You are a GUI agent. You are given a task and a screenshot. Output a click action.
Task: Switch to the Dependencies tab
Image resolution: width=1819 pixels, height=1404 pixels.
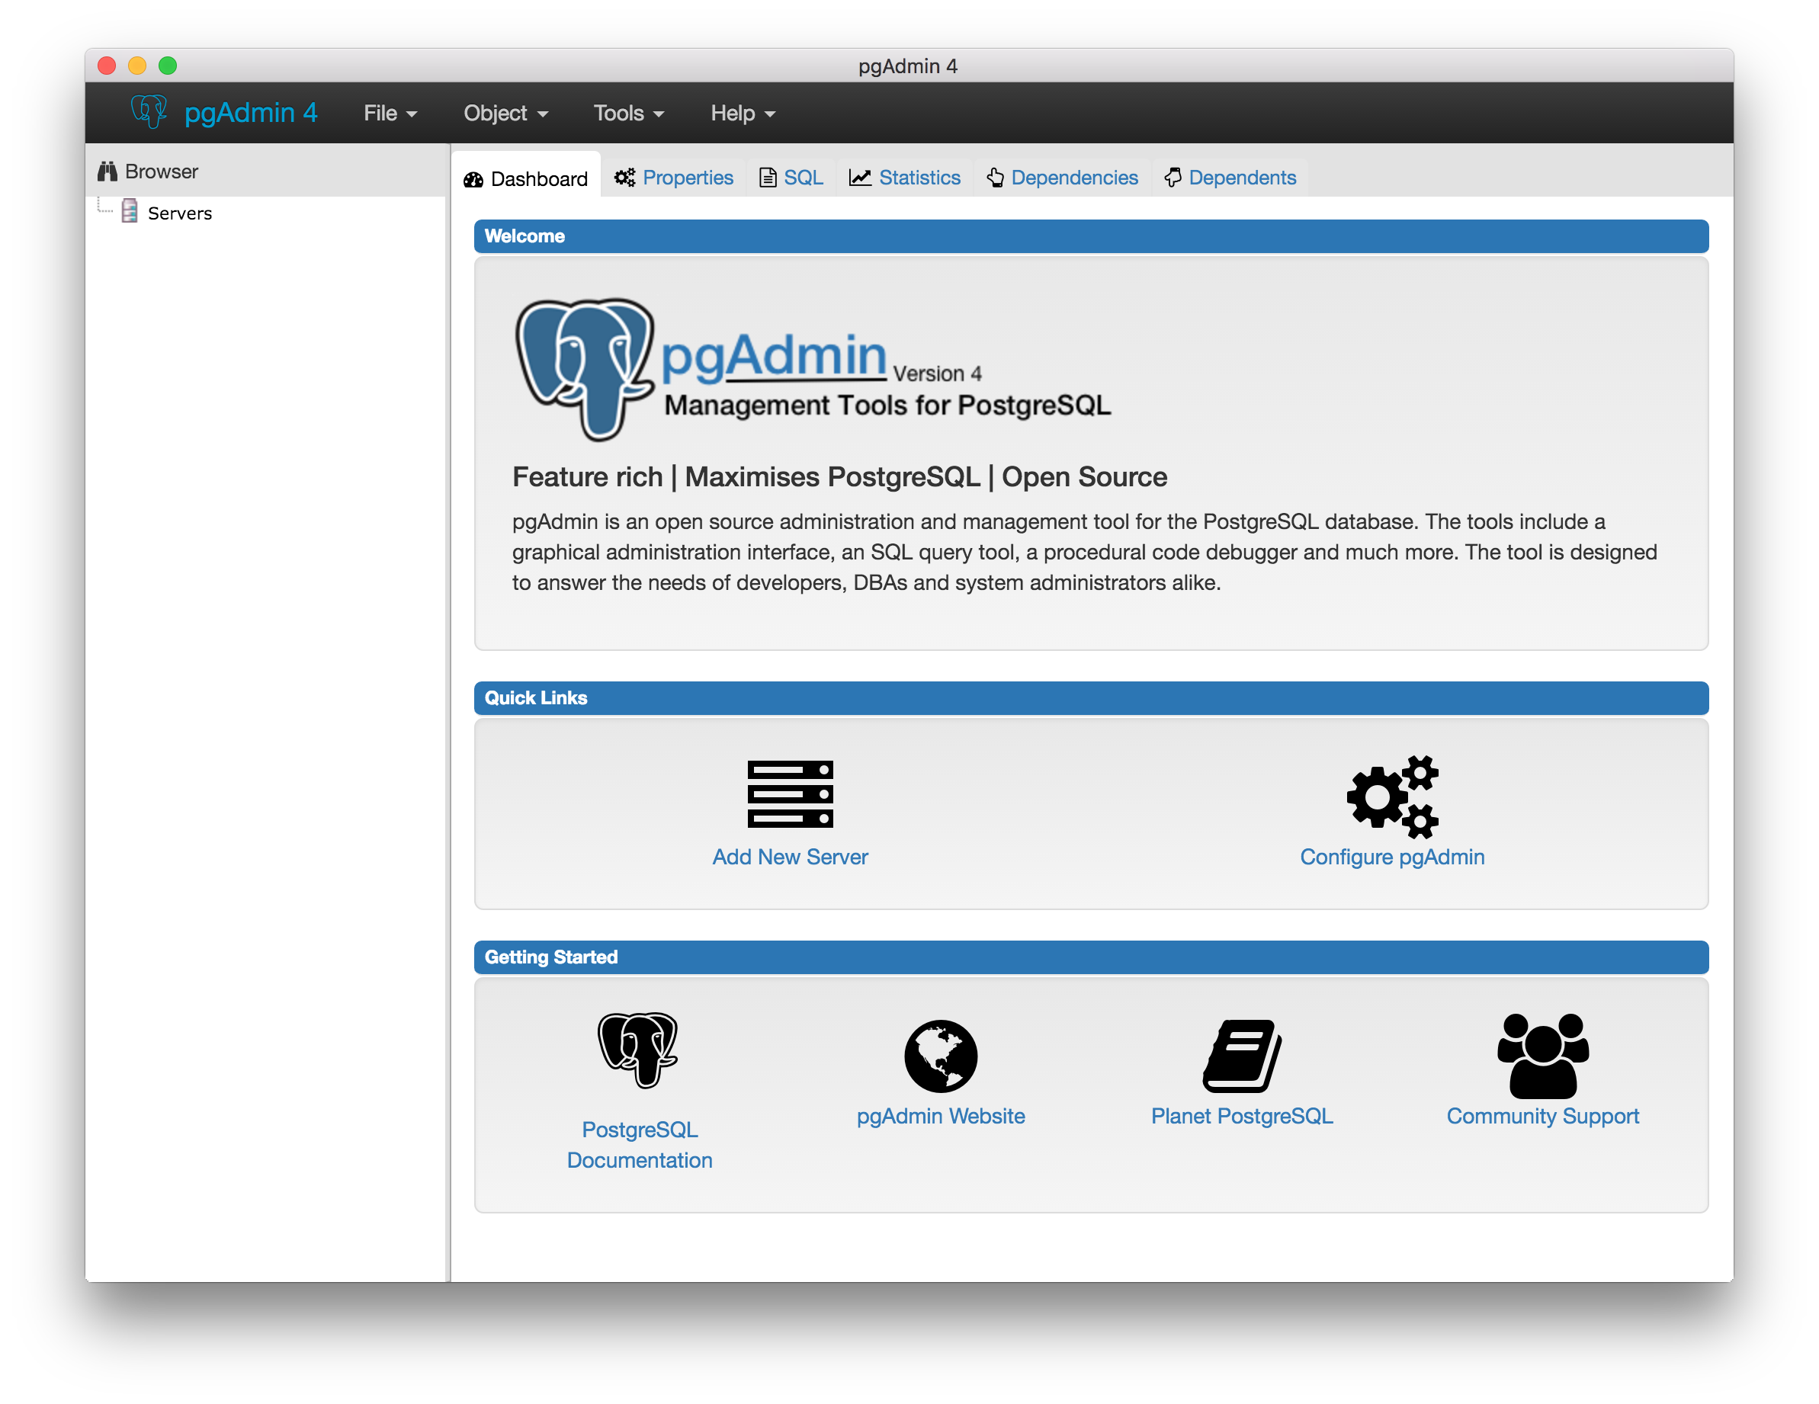(x=1062, y=178)
